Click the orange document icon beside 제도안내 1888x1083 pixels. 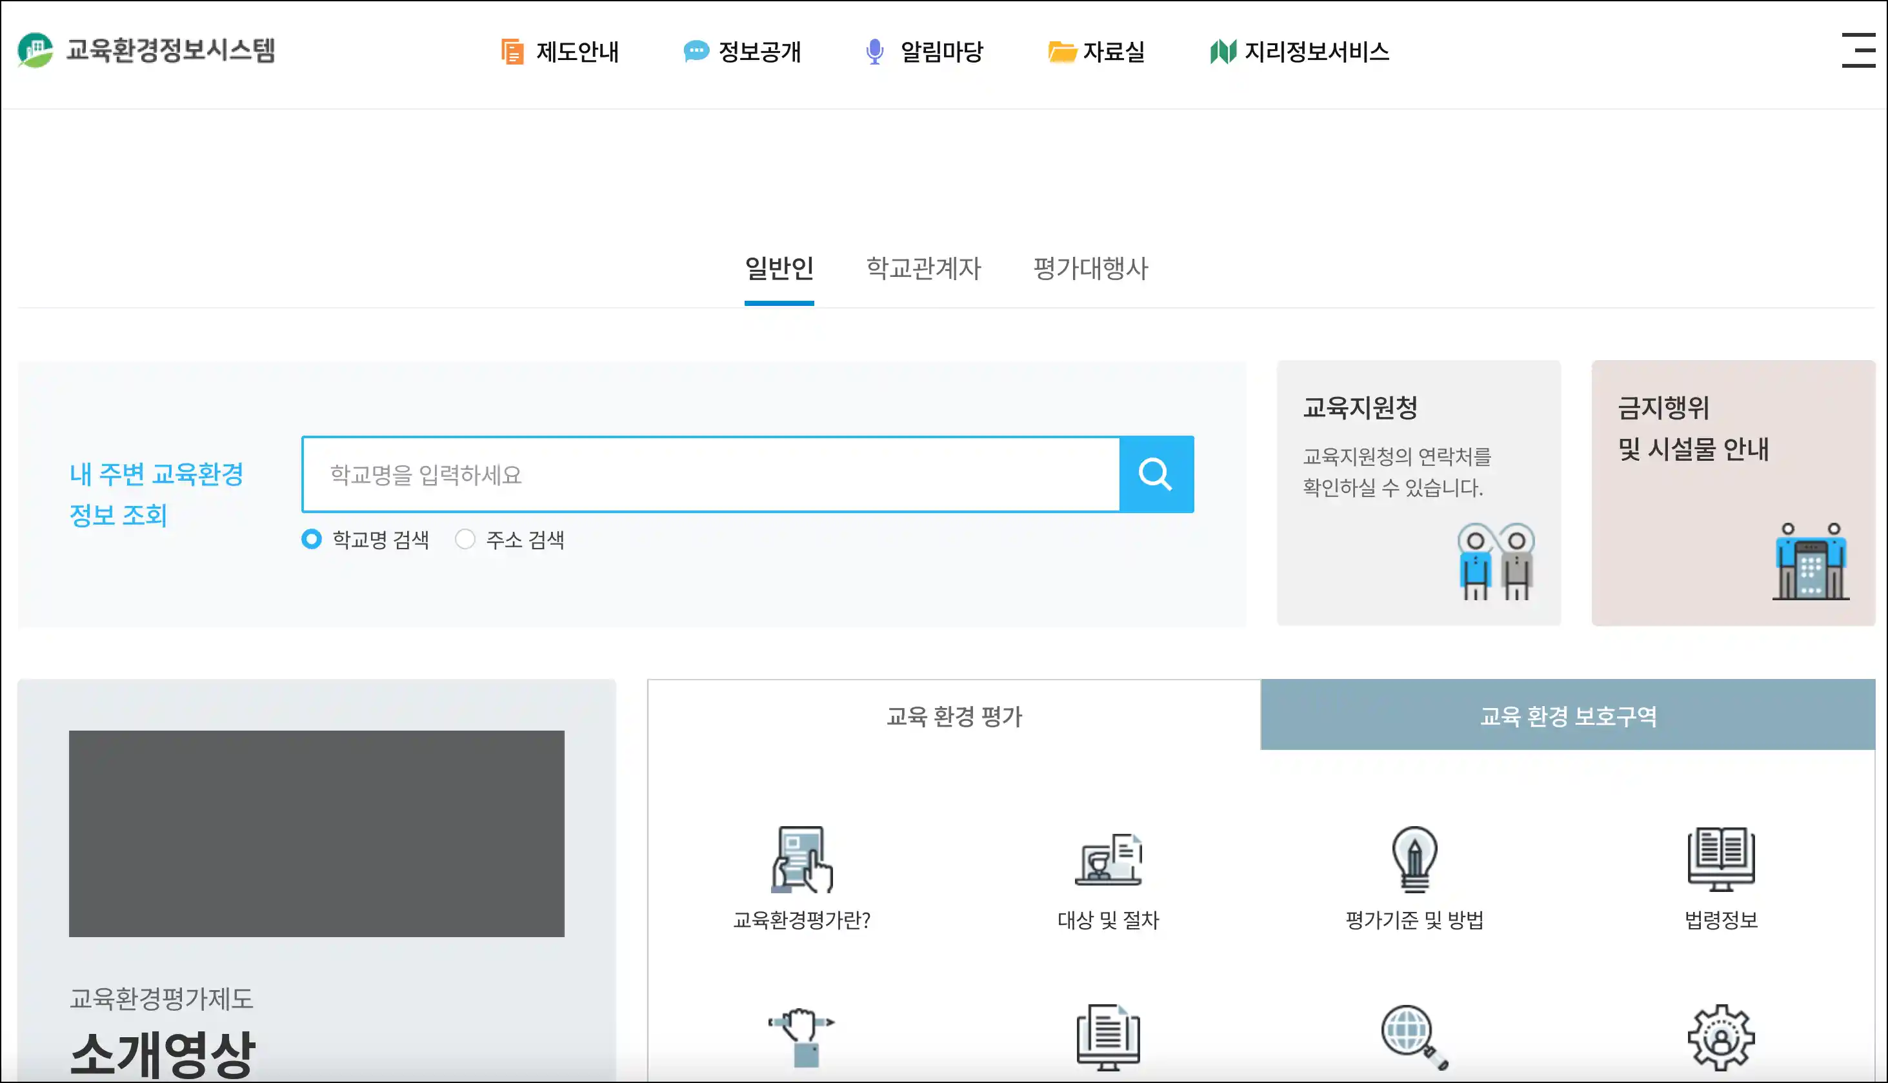click(512, 52)
